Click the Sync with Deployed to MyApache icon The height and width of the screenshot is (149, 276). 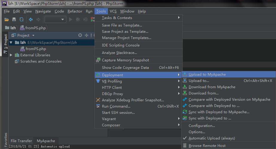tap(184, 112)
